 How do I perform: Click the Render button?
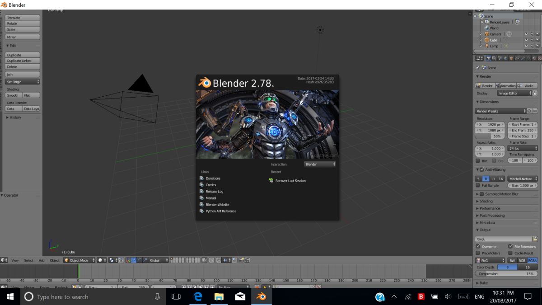(x=485, y=85)
